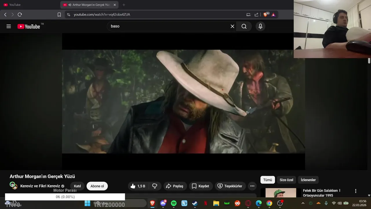Click the page vertical scrollbar thumb
This screenshot has width=371, height=209.
(x=369, y=60)
